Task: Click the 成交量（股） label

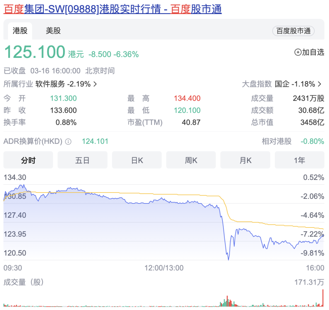Action: tap(23, 282)
